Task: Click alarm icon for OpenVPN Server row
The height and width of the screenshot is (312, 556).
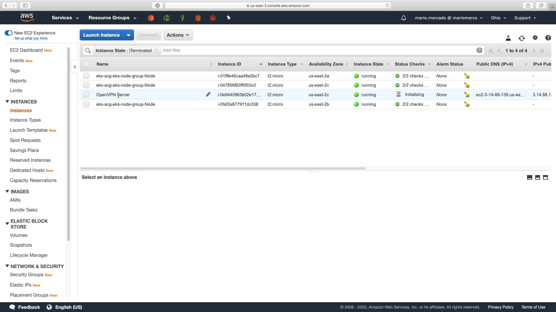Action: point(467,95)
